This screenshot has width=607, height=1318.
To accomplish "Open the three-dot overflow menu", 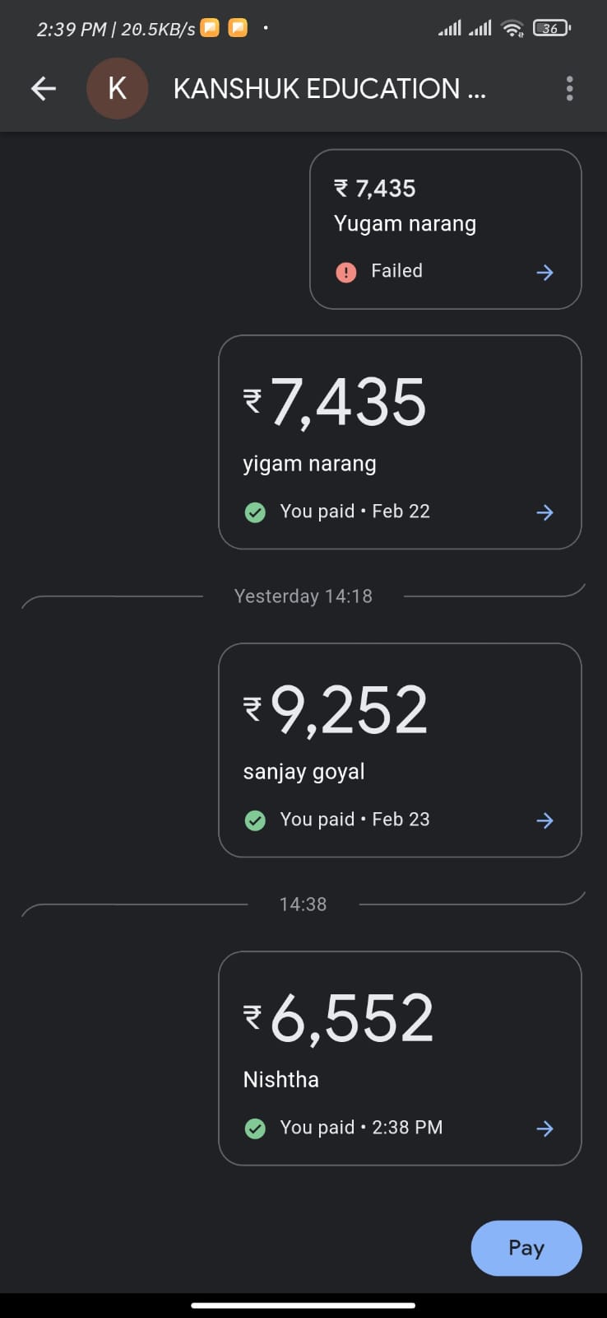I will click(x=569, y=89).
